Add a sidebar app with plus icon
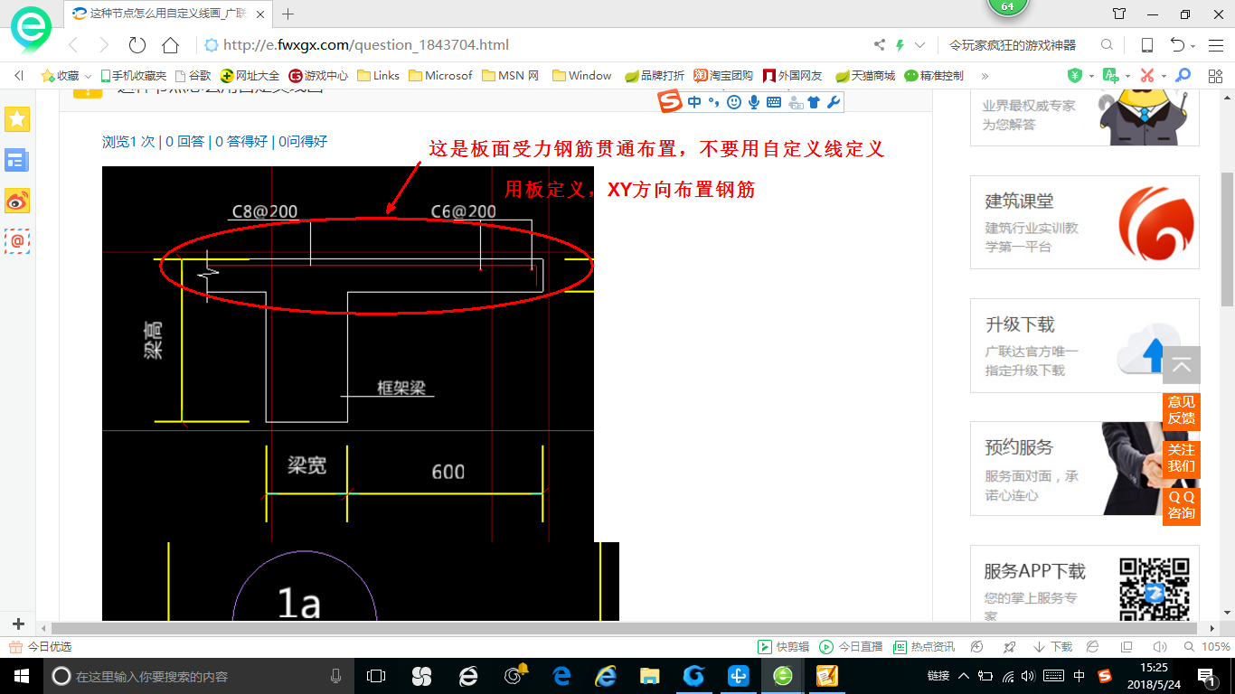The width and height of the screenshot is (1235, 694). [18, 624]
